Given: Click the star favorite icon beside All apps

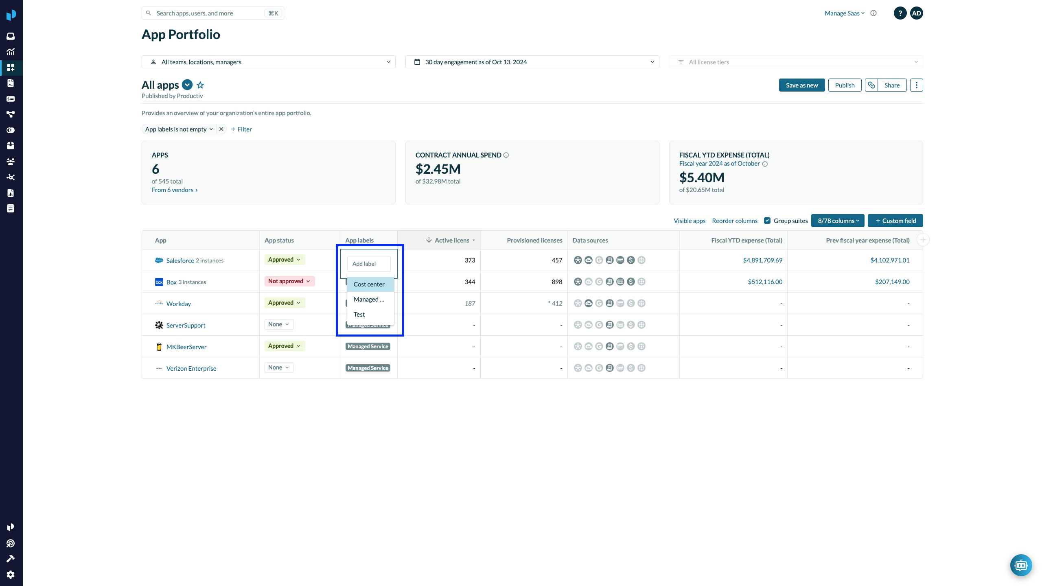Looking at the screenshot, I should coord(200,85).
